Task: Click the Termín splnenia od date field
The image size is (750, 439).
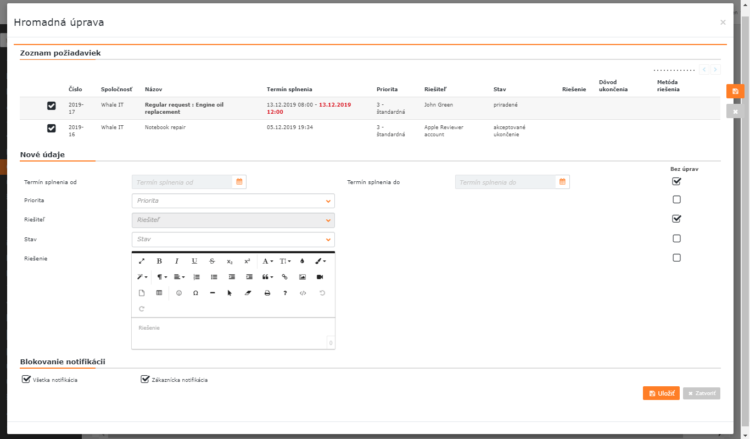Action: [182, 182]
